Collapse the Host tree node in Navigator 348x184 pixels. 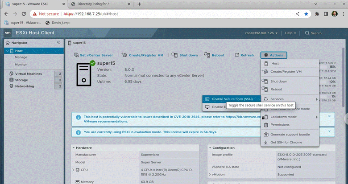(x=8, y=51)
